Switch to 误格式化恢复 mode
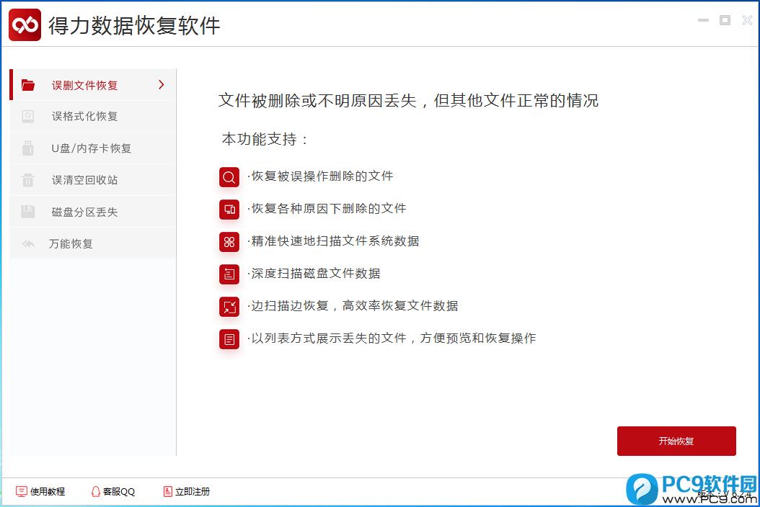The width and height of the screenshot is (760, 507). coord(92,117)
